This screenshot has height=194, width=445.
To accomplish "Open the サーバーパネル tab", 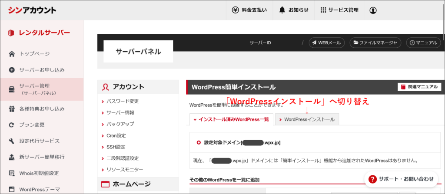I will pos(138,51).
